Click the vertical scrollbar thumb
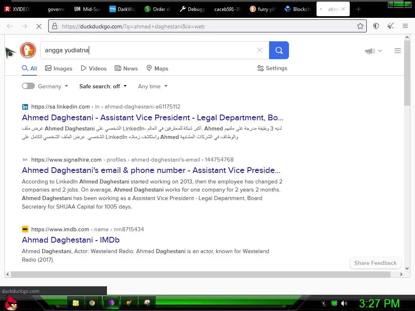This screenshot has height=311, width=415. (x=407, y=73)
